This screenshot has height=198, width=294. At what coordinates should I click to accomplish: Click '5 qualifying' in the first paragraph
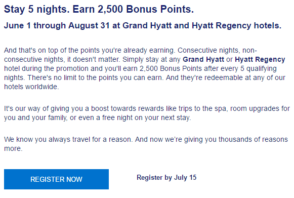coord(259,68)
